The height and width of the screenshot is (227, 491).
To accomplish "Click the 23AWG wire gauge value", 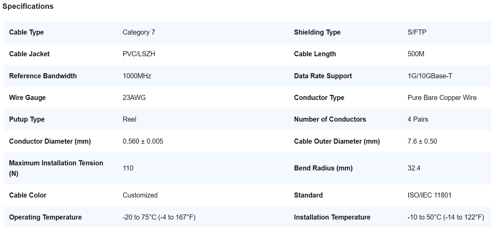I will tap(134, 98).
